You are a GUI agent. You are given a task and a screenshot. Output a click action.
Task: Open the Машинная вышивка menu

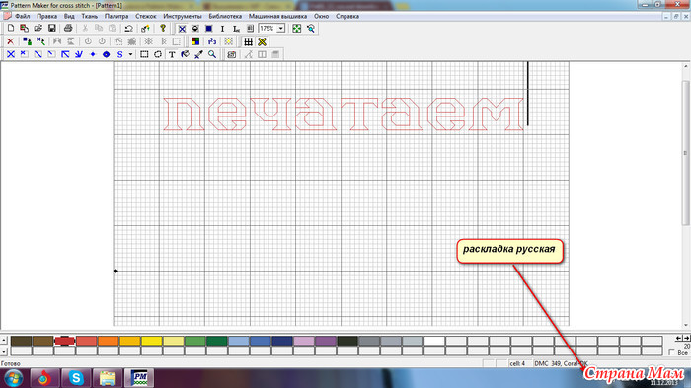(x=277, y=16)
